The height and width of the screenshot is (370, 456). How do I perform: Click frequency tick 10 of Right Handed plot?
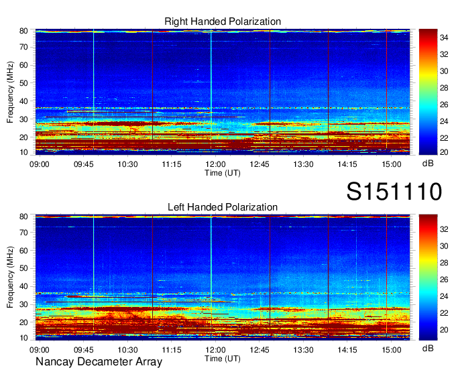coord(23,152)
